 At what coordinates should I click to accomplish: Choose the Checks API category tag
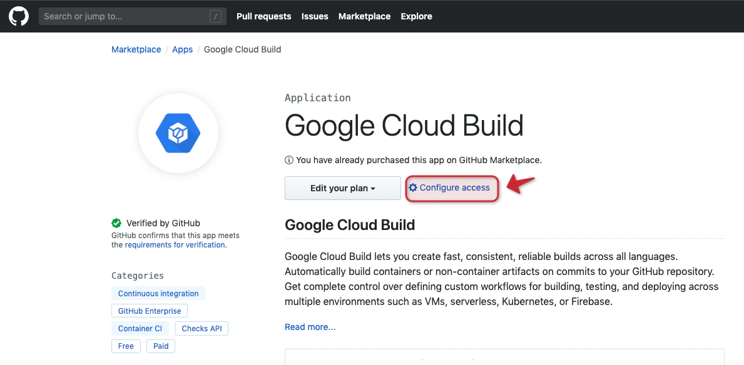pyautogui.click(x=201, y=329)
